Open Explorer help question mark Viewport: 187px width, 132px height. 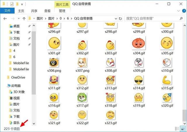184,11
